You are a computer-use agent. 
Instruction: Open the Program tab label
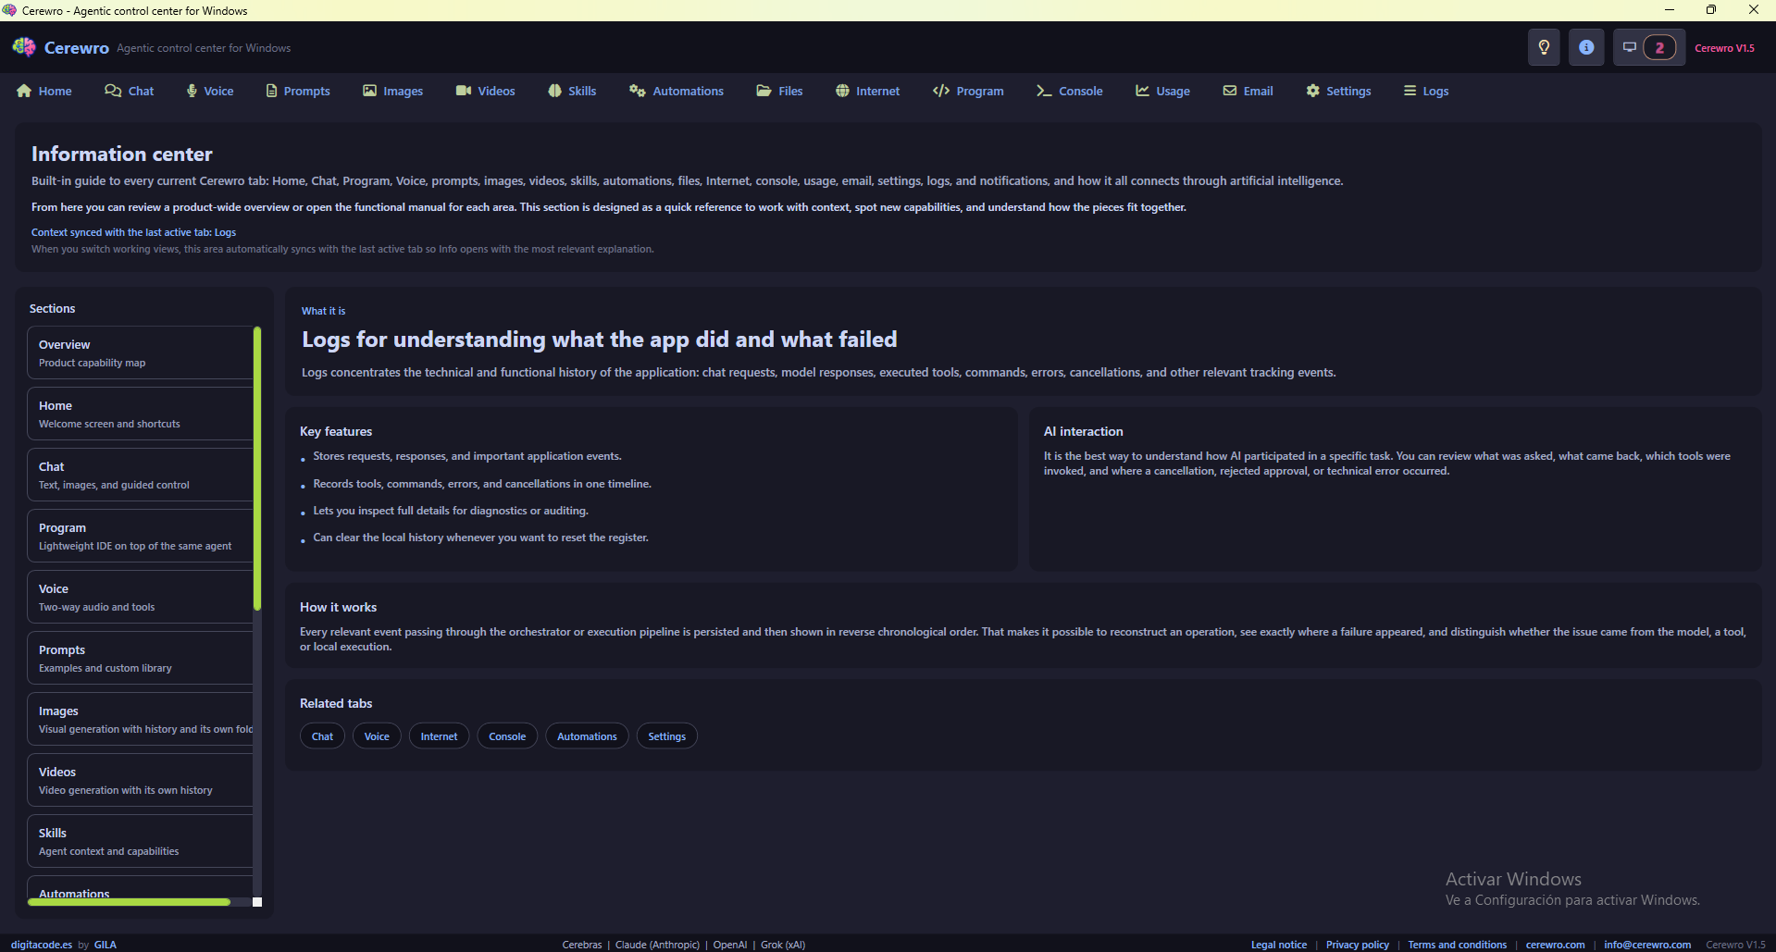tap(980, 91)
